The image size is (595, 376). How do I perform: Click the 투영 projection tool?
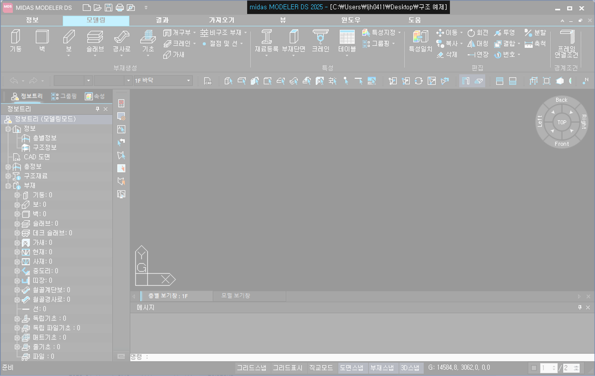tap(505, 33)
